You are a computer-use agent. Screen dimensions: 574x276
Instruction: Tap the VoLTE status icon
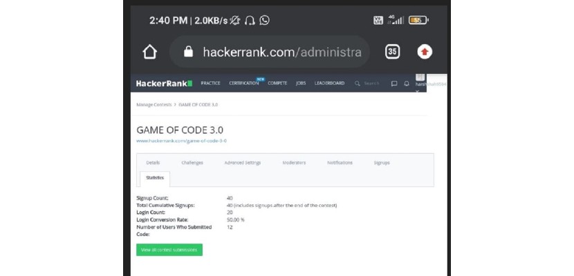378,21
